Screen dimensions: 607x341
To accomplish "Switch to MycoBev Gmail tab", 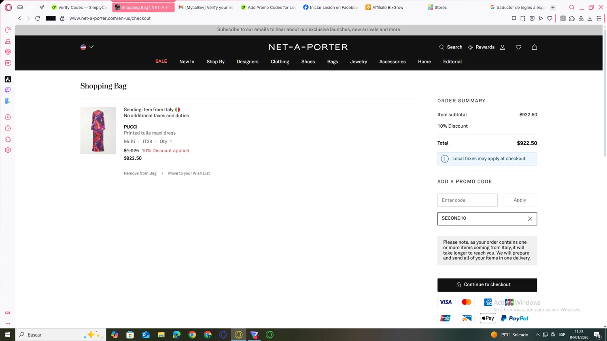I will click(x=206, y=7).
